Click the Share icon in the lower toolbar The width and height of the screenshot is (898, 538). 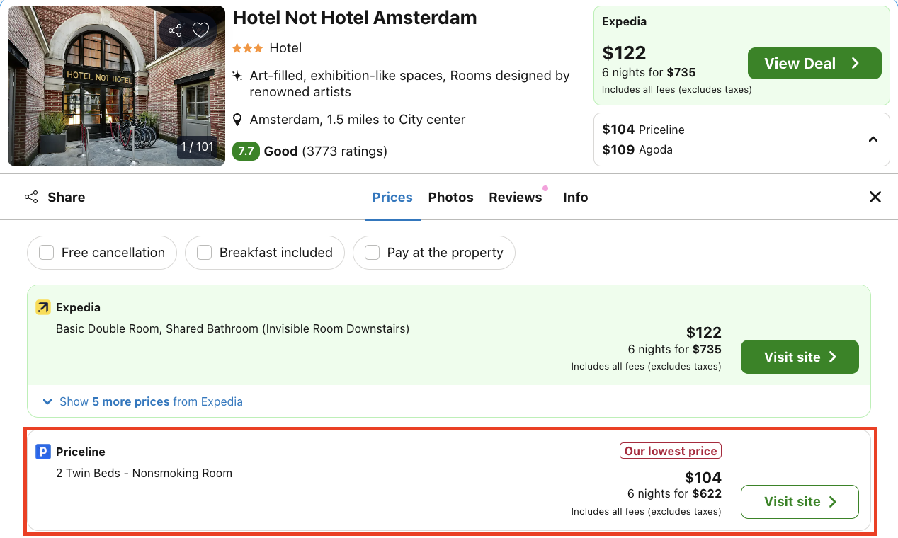[x=31, y=197]
